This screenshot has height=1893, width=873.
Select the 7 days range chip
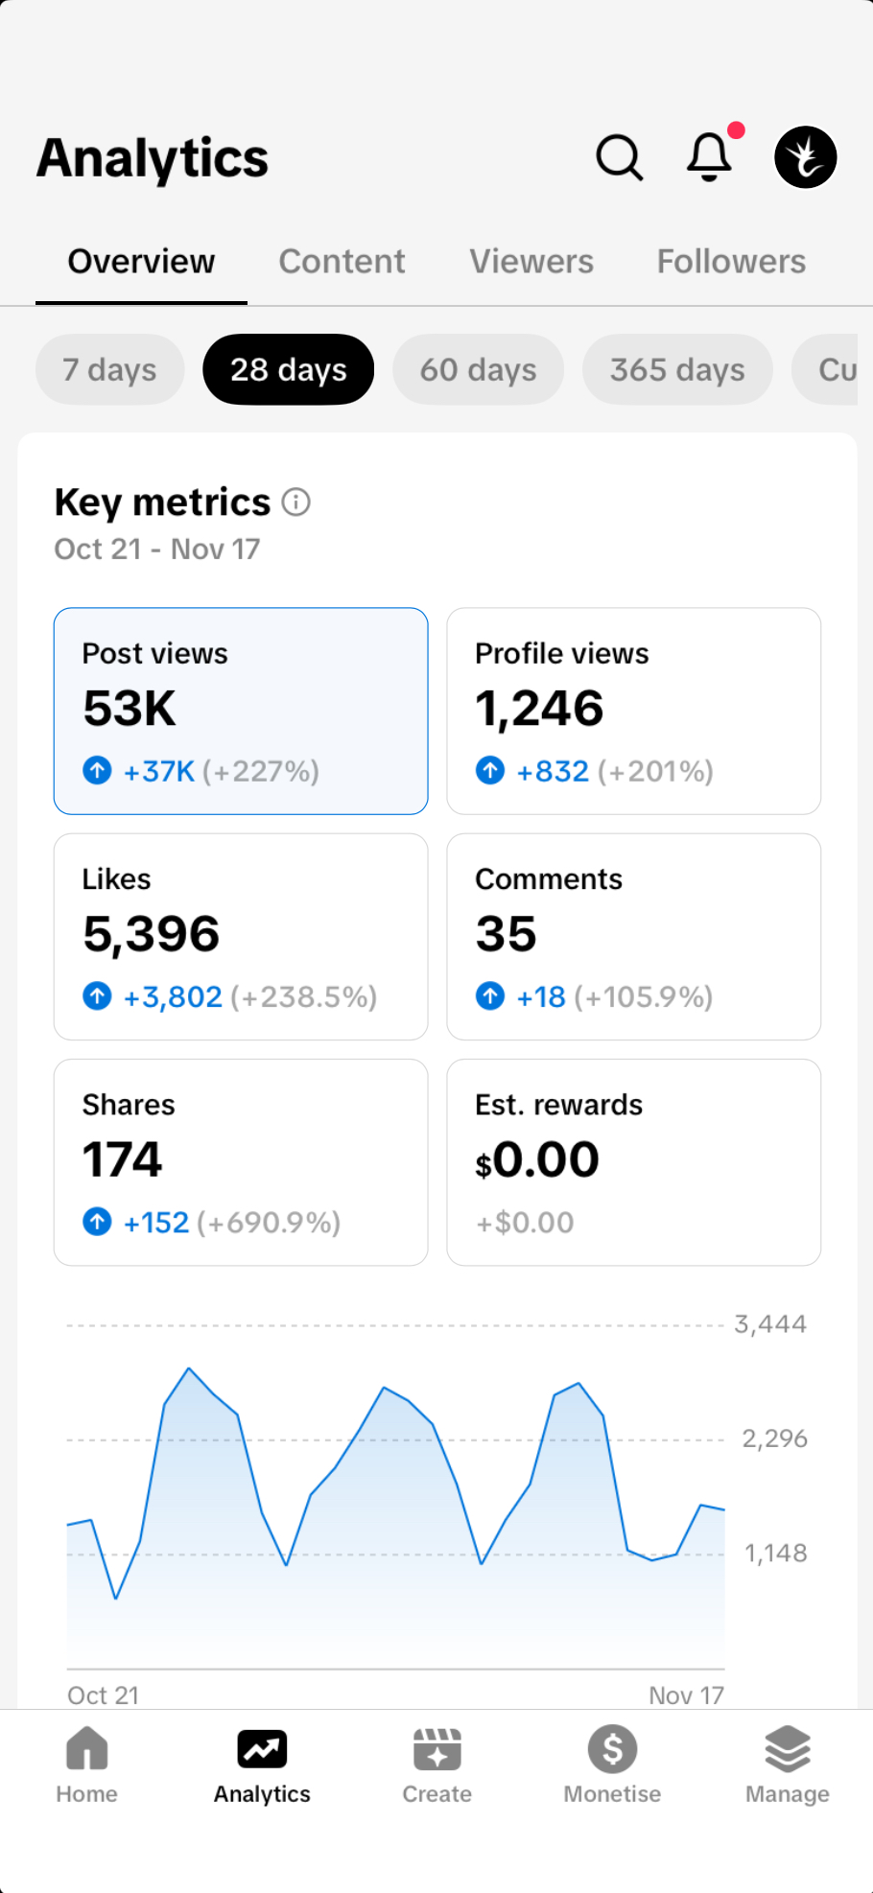[109, 369]
